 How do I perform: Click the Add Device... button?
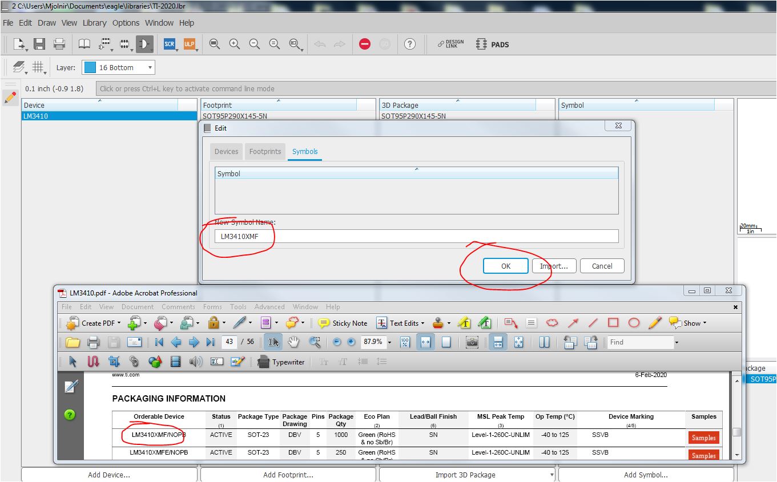[x=109, y=475]
